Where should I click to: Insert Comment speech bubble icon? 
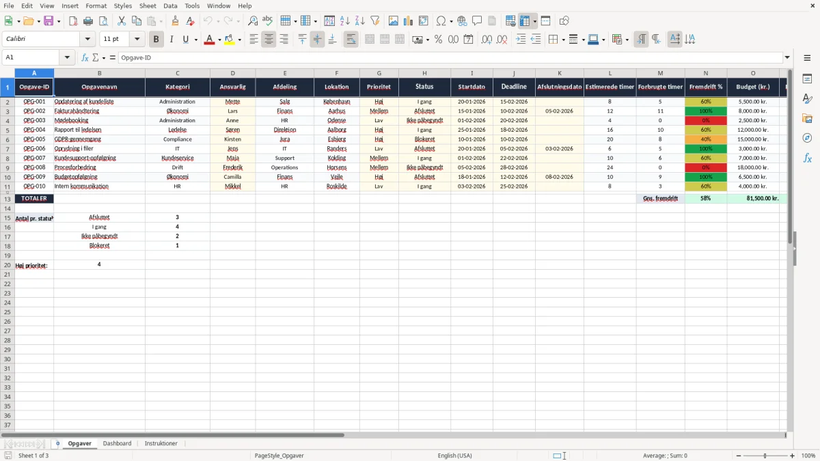click(477, 21)
